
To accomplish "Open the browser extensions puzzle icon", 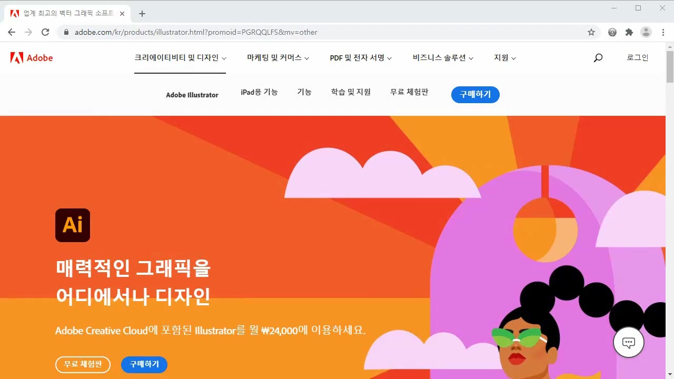I will click(x=629, y=32).
